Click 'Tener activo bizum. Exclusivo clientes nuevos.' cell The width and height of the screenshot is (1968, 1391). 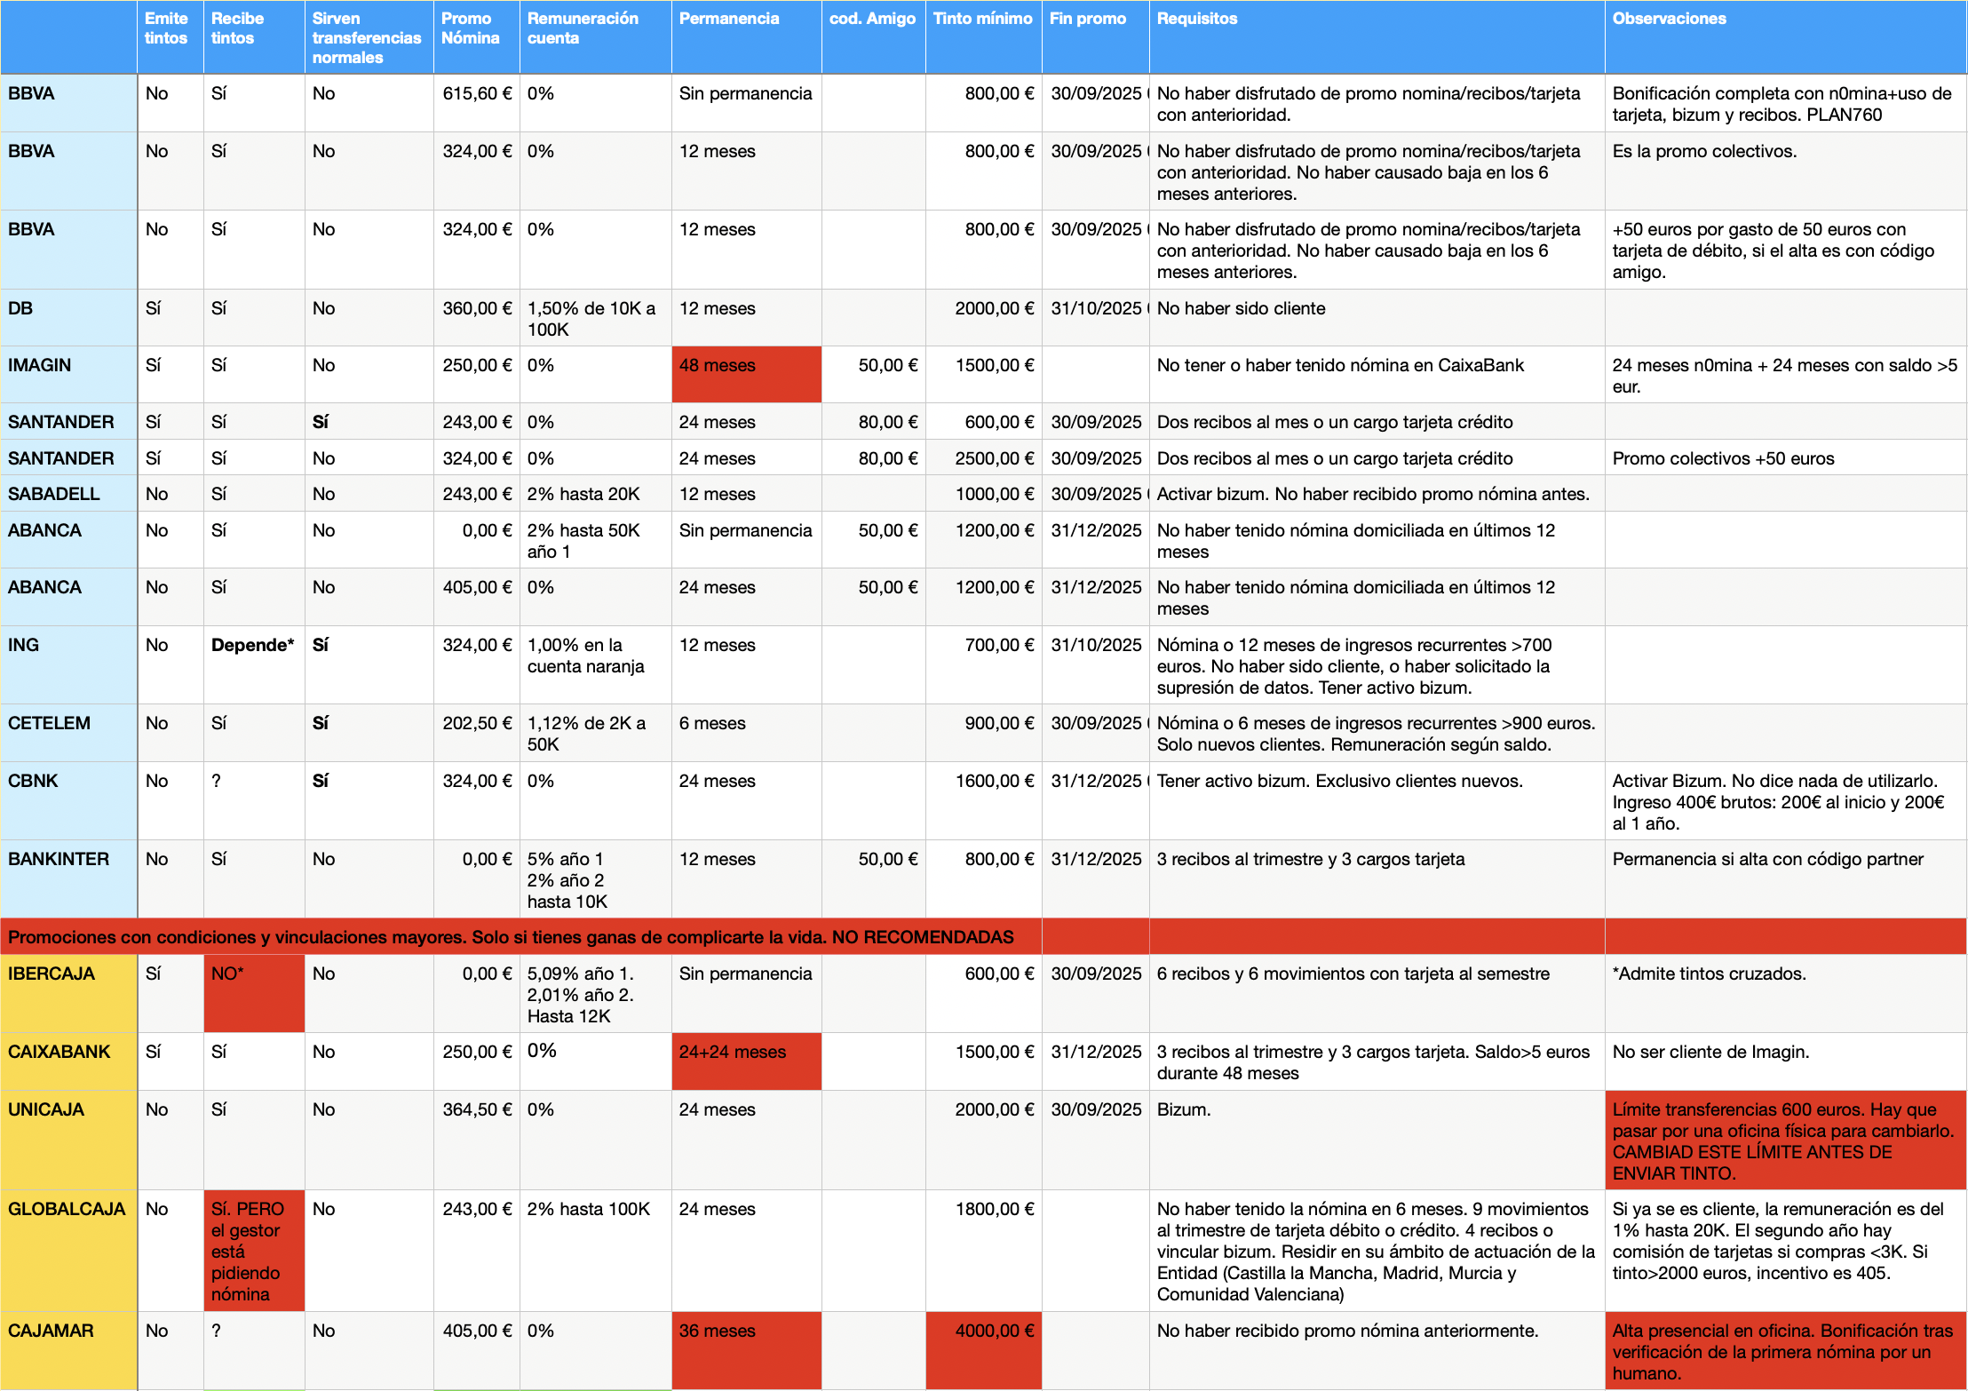tap(1377, 800)
